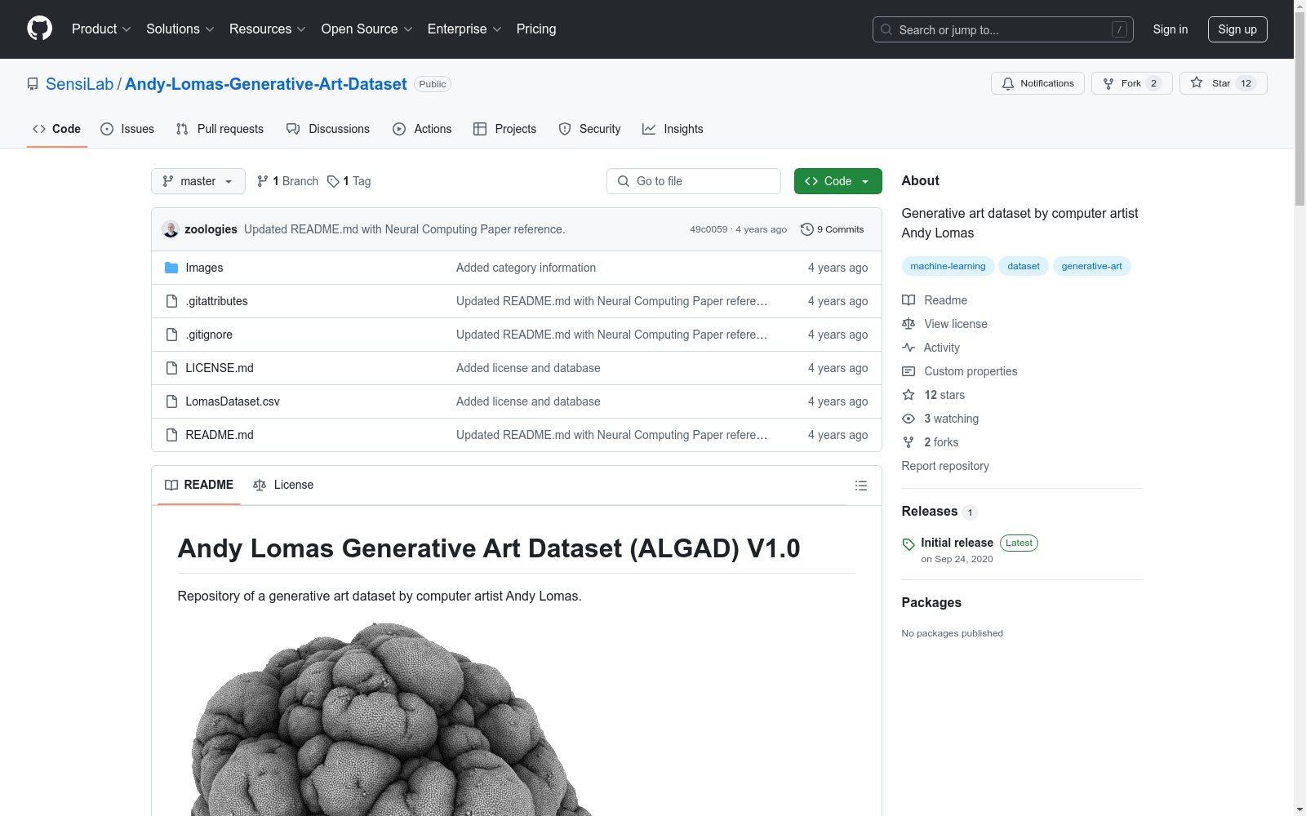Click the repository book icon beside SensiLab
The width and height of the screenshot is (1306, 816).
point(33,84)
